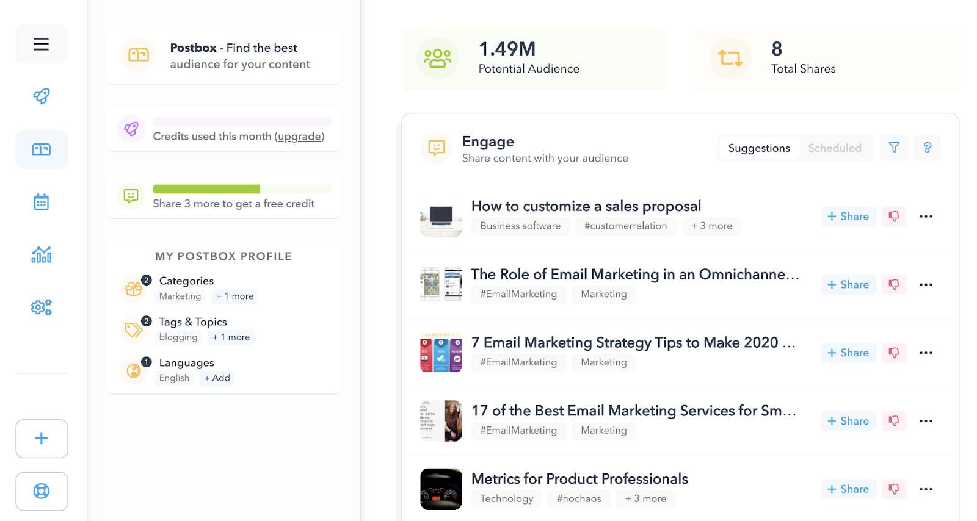
Task: Select the Suggestions tab
Action: 758,148
